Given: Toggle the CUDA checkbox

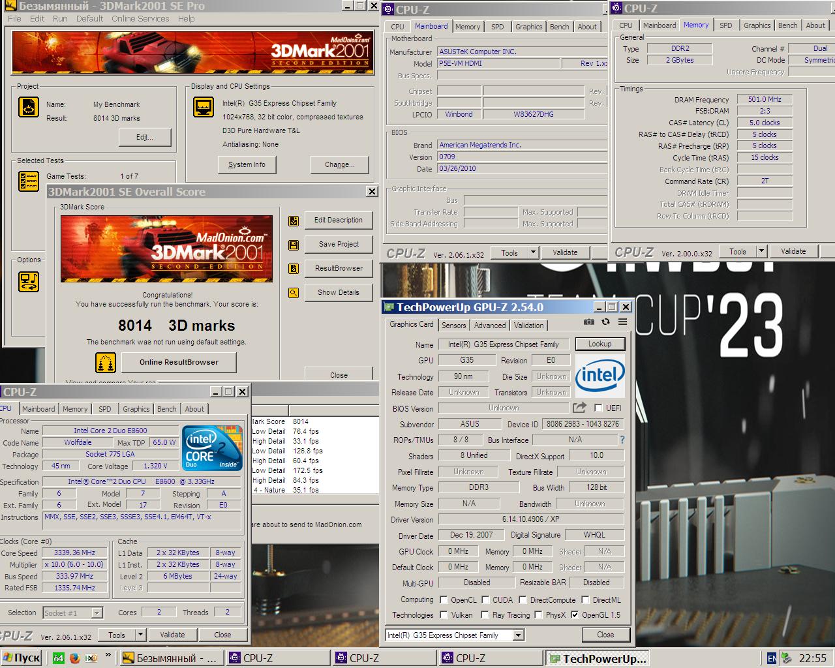Looking at the screenshot, I should 485,600.
